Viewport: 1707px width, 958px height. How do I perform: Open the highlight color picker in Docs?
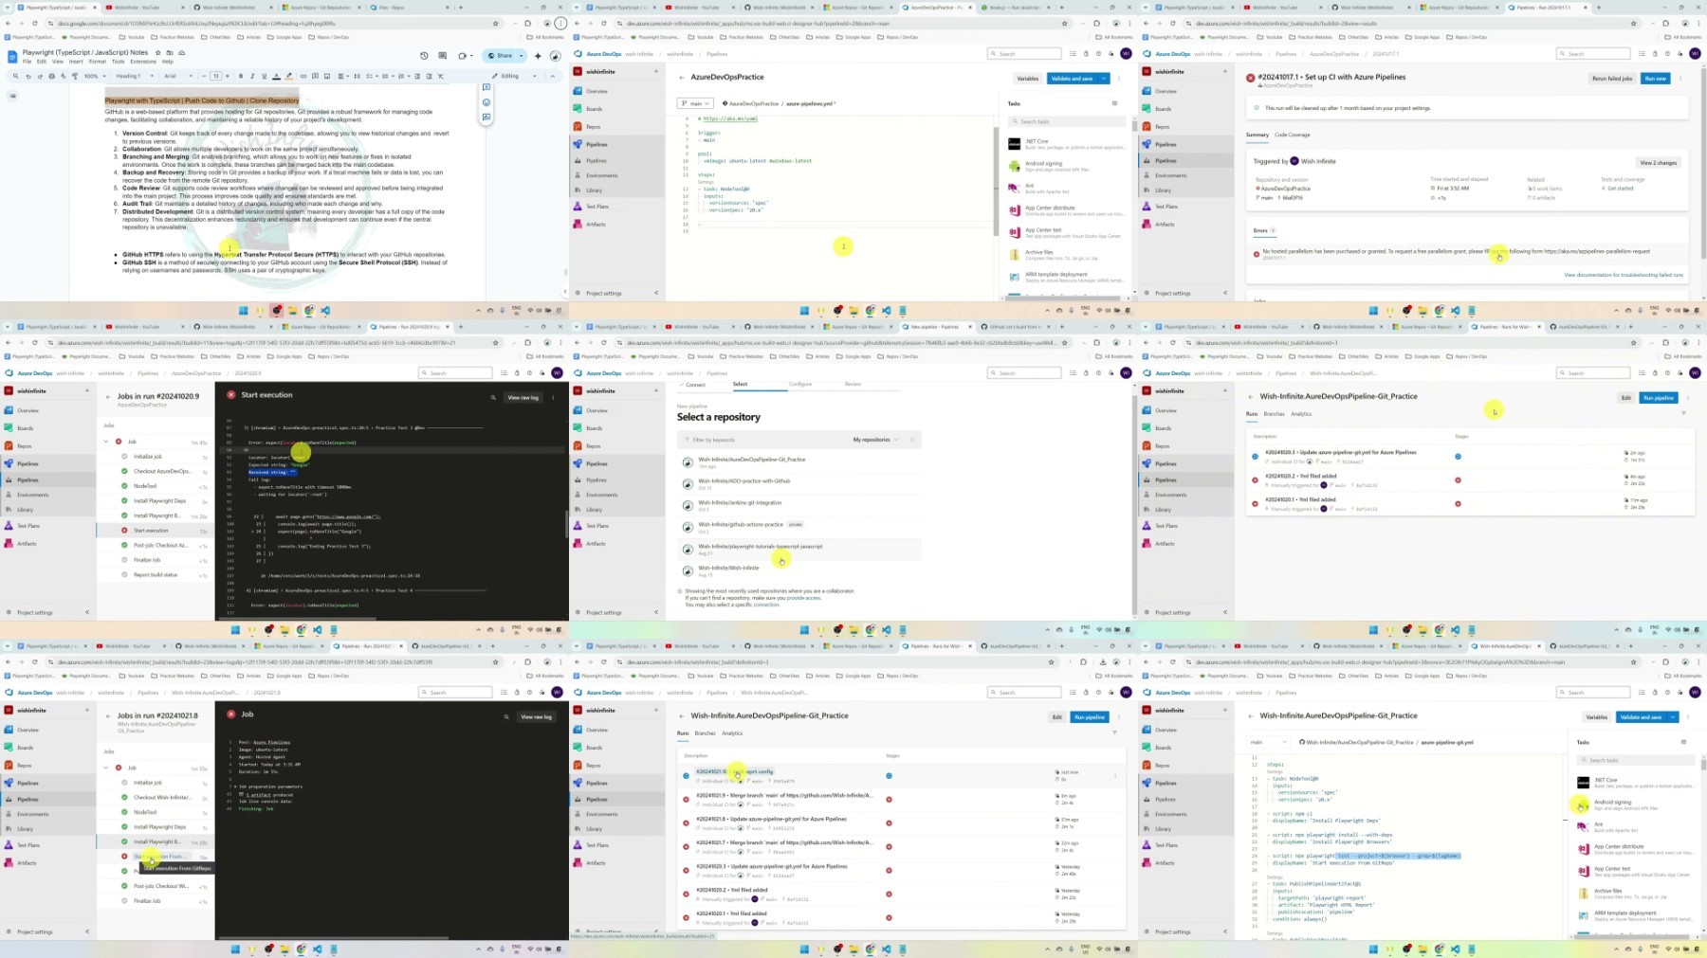[x=288, y=76]
